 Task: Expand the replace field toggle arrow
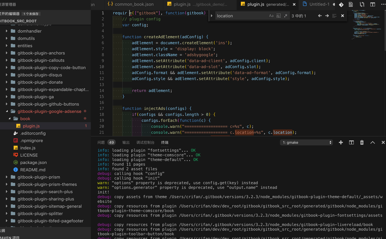pos(212,16)
